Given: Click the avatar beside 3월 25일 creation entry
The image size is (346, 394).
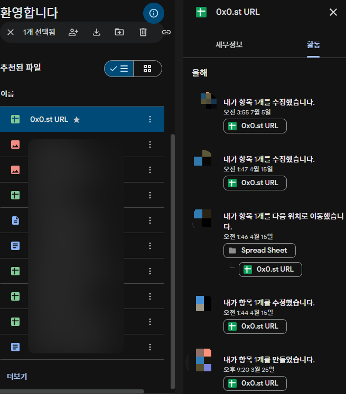Looking at the screenshot, I should click(203, 360).
